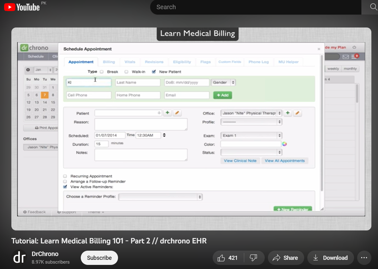Open the notifications list icon with badge 9
The height and width of the screenshot is (269, 378).
(x=355, y=57)
